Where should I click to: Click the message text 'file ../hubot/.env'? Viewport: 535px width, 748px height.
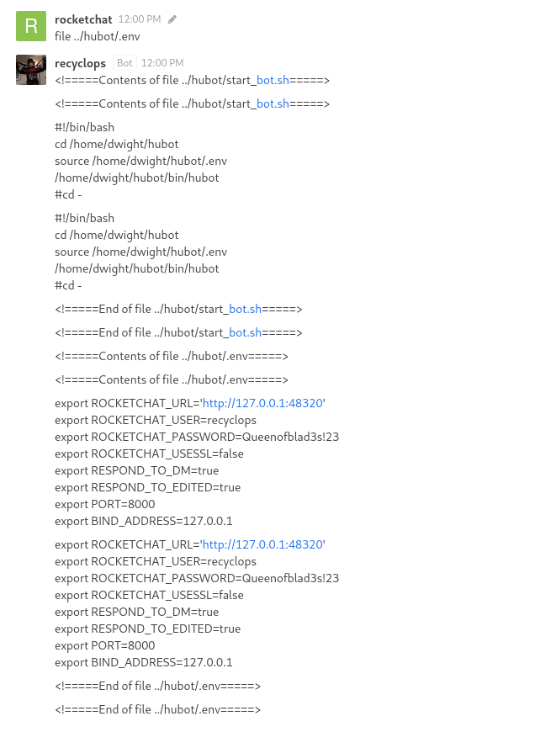[x=98, y=37]
